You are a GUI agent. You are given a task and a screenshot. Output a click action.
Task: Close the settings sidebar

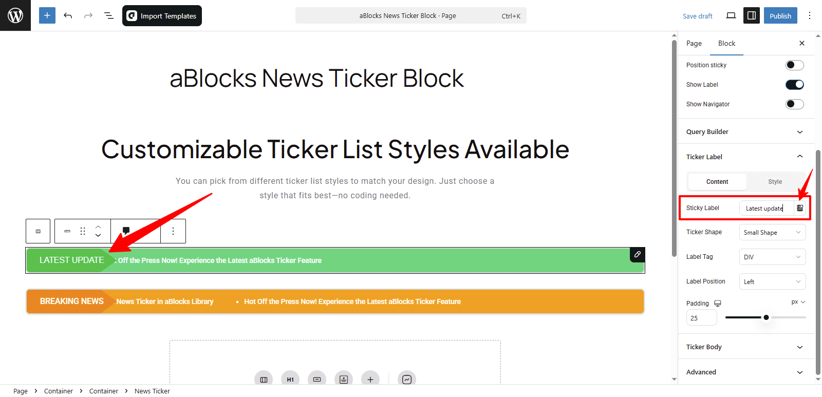802,43
